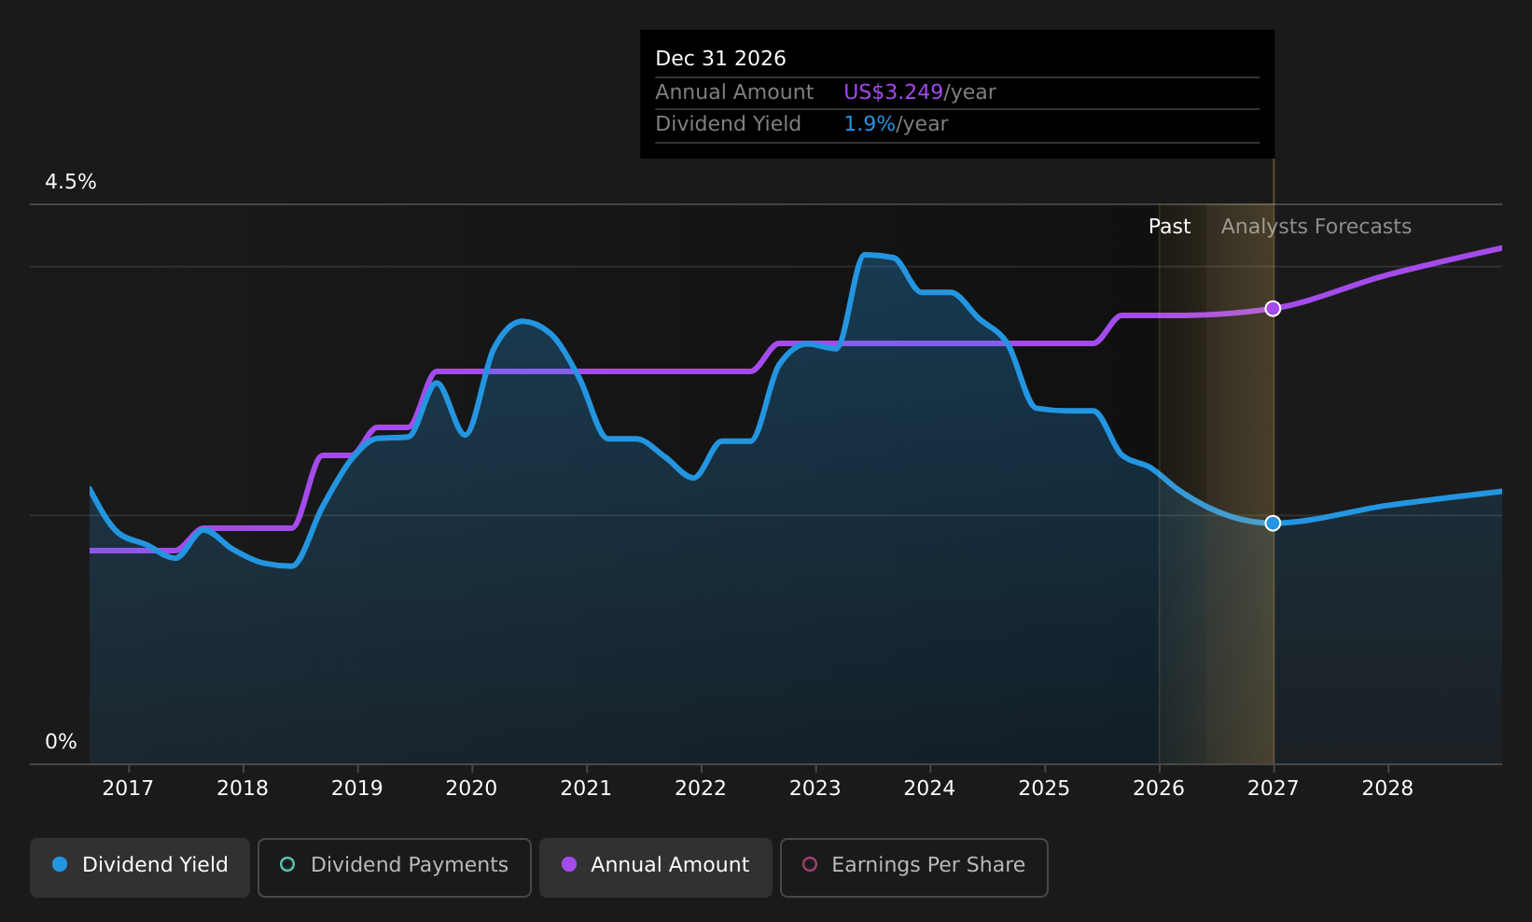Click the Dec 31 2026 tooltip date
1532x922 pixels.
click(720, 59)
